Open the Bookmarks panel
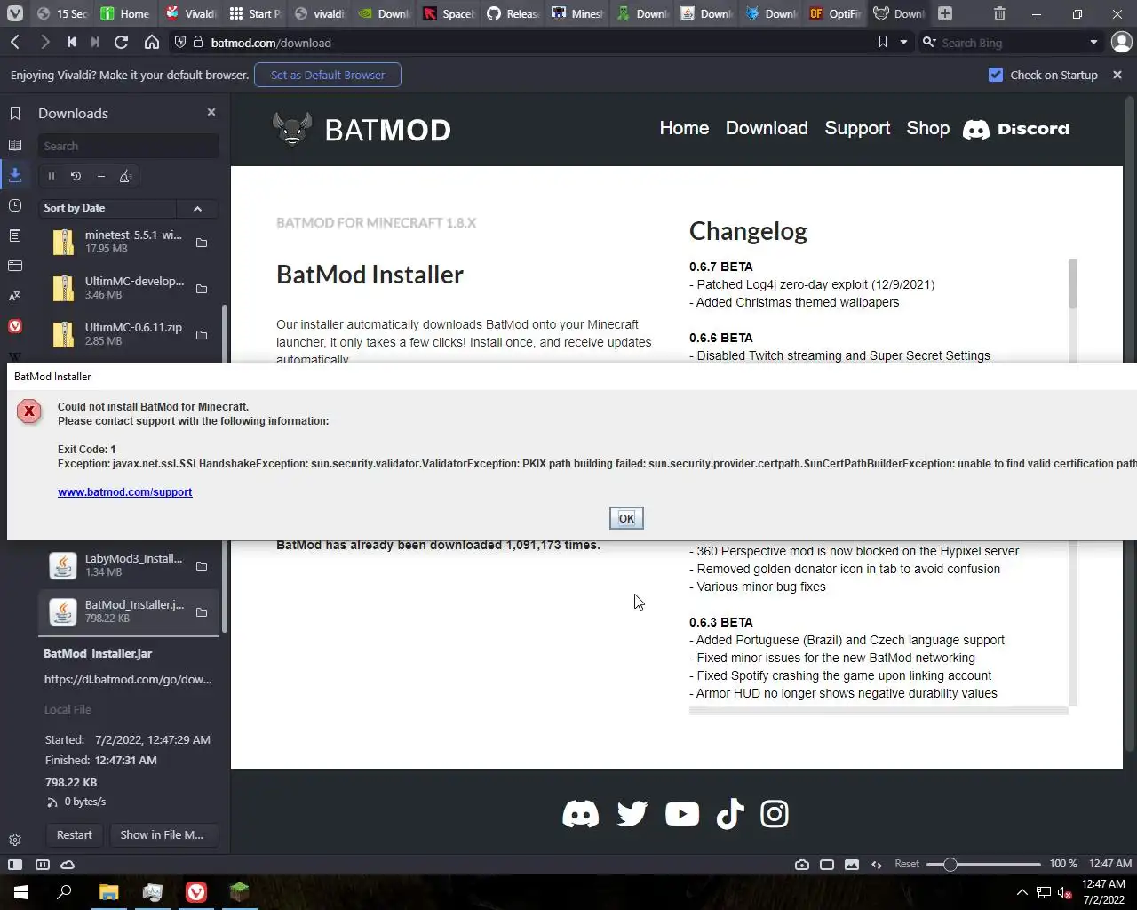 (x=15, y=114)
